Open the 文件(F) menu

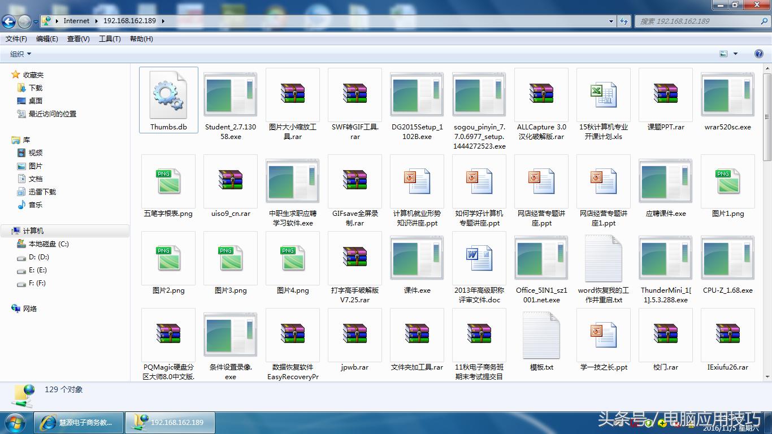16,39
